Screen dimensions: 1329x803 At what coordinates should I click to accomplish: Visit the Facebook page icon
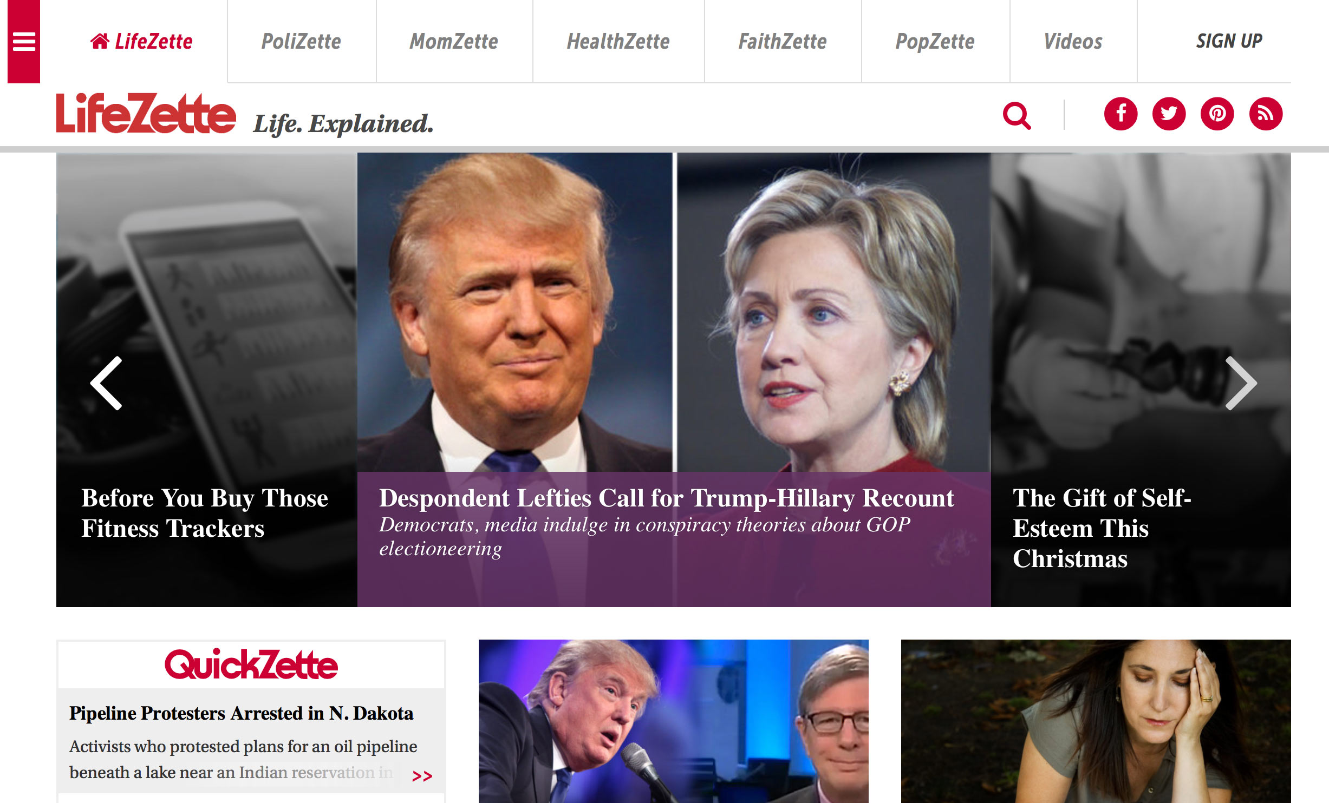(1120, 114)
